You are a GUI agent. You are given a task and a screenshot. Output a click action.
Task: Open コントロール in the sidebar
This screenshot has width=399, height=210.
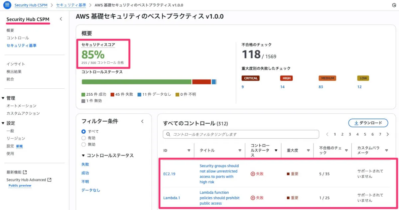[x=18, y=38]
